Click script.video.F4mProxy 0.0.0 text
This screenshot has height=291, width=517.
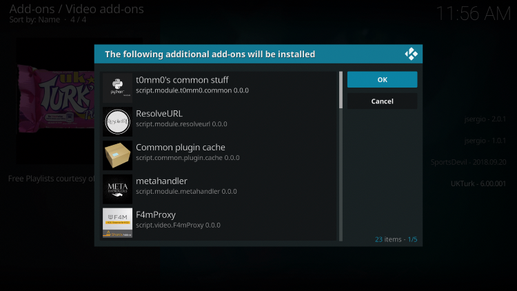(x=178, y=225)
